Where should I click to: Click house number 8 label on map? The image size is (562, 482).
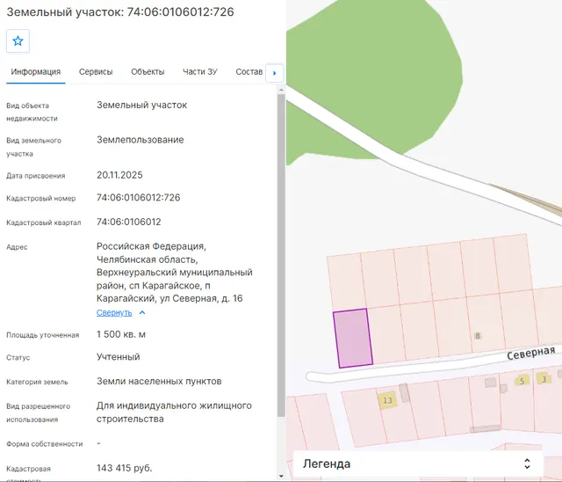tap(477, 336)
